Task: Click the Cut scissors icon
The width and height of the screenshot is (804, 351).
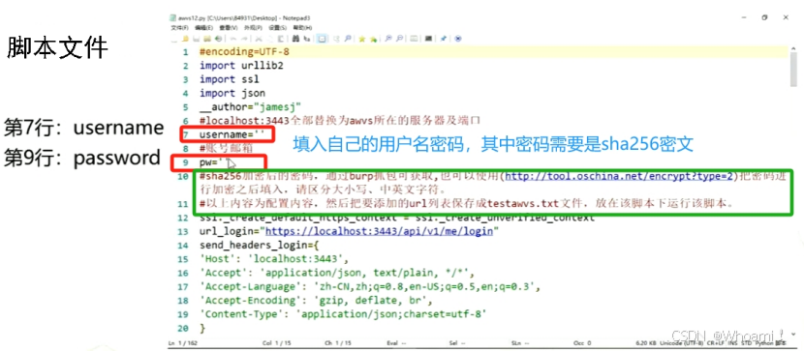Action: pyautogui.click(x=259, y=39)
